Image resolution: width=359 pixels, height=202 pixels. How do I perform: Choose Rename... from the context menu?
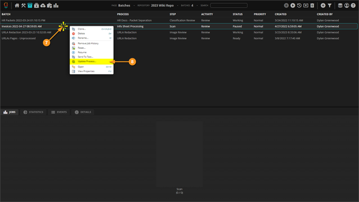(92, 38)
